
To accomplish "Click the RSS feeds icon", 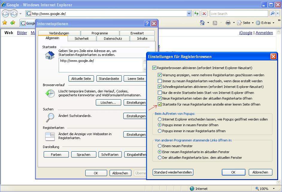I will tap(215, 23).
